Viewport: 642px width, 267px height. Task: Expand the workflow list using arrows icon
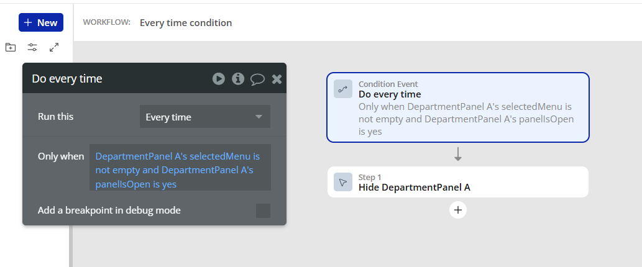[54, 47]
